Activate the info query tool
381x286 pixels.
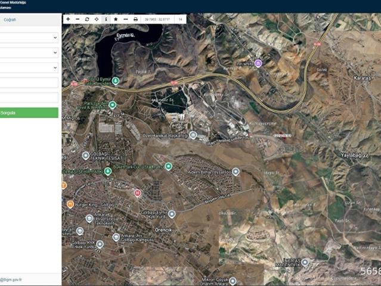click(106, 19)
